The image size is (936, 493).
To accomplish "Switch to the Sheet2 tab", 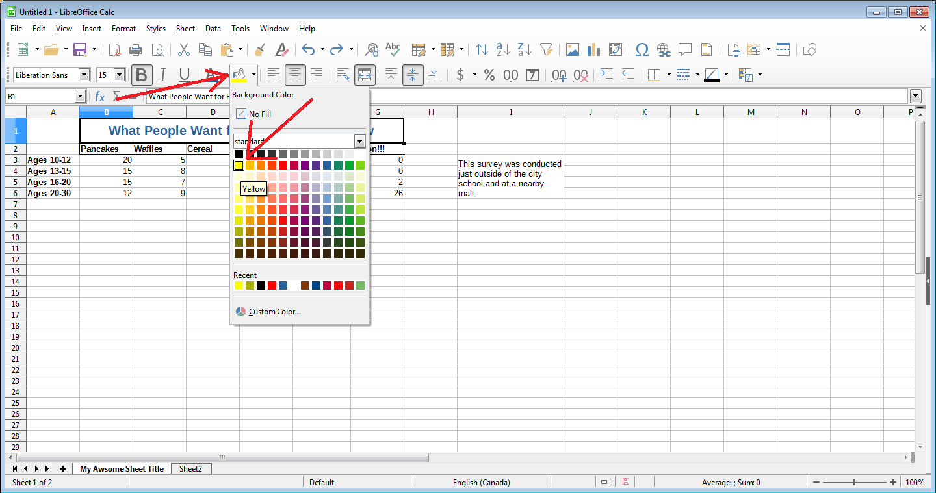I will coord(191,468).
